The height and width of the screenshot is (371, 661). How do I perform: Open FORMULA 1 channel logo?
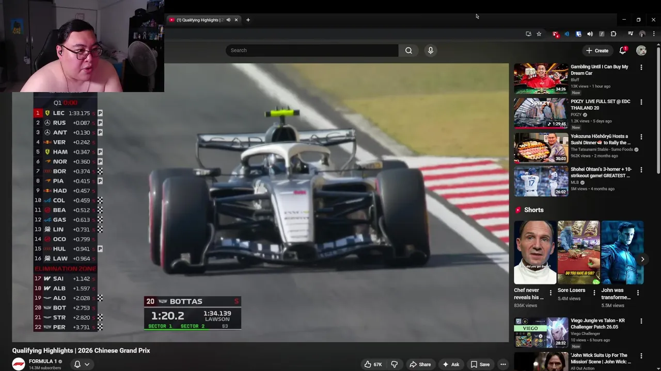(x=19, y=364)
